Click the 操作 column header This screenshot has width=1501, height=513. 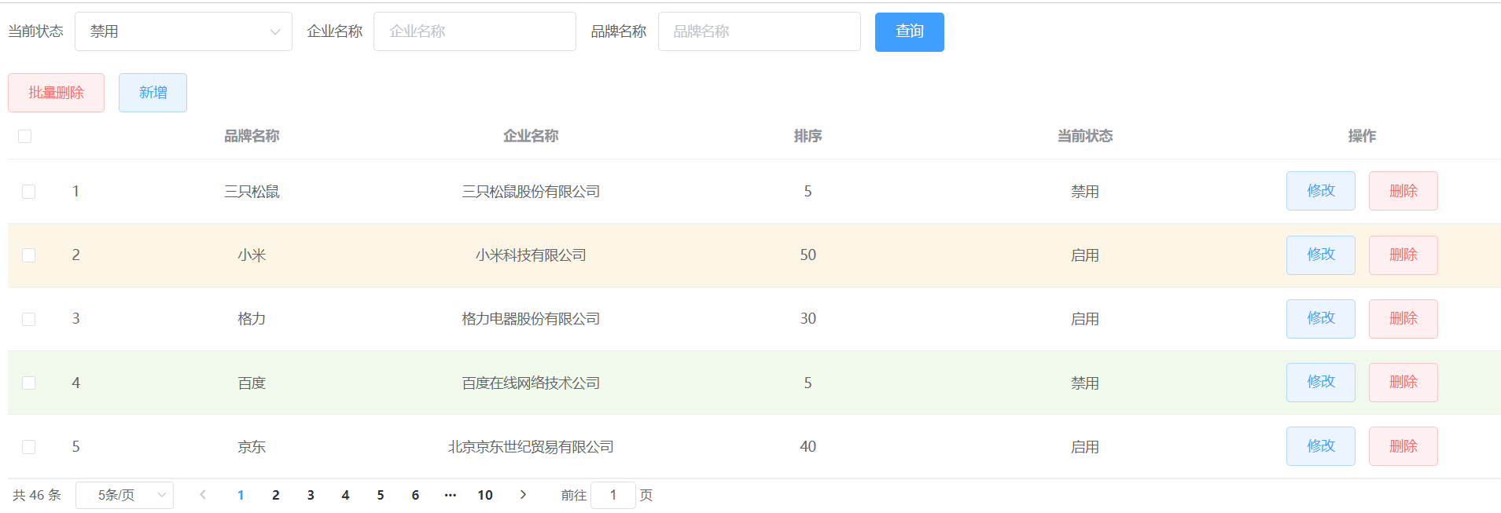pyautogui.click(x=1362, y=136)
